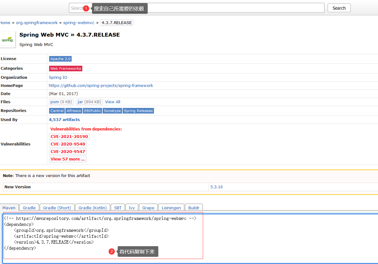Open the Spring IO organization link
Viewport: 378px width, 264px height.
(x=58, y=78)
